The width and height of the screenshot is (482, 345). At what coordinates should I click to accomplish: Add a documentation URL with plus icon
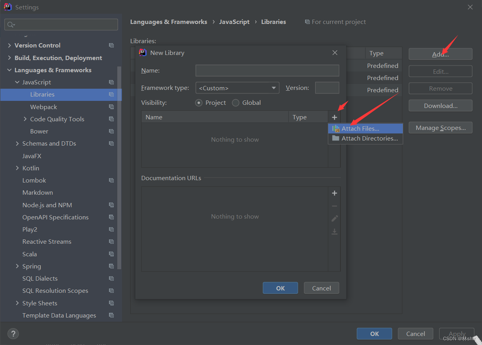point(335,193)
